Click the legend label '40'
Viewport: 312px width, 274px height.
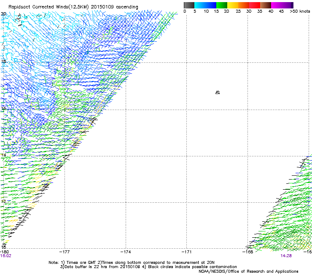[271, 11]
